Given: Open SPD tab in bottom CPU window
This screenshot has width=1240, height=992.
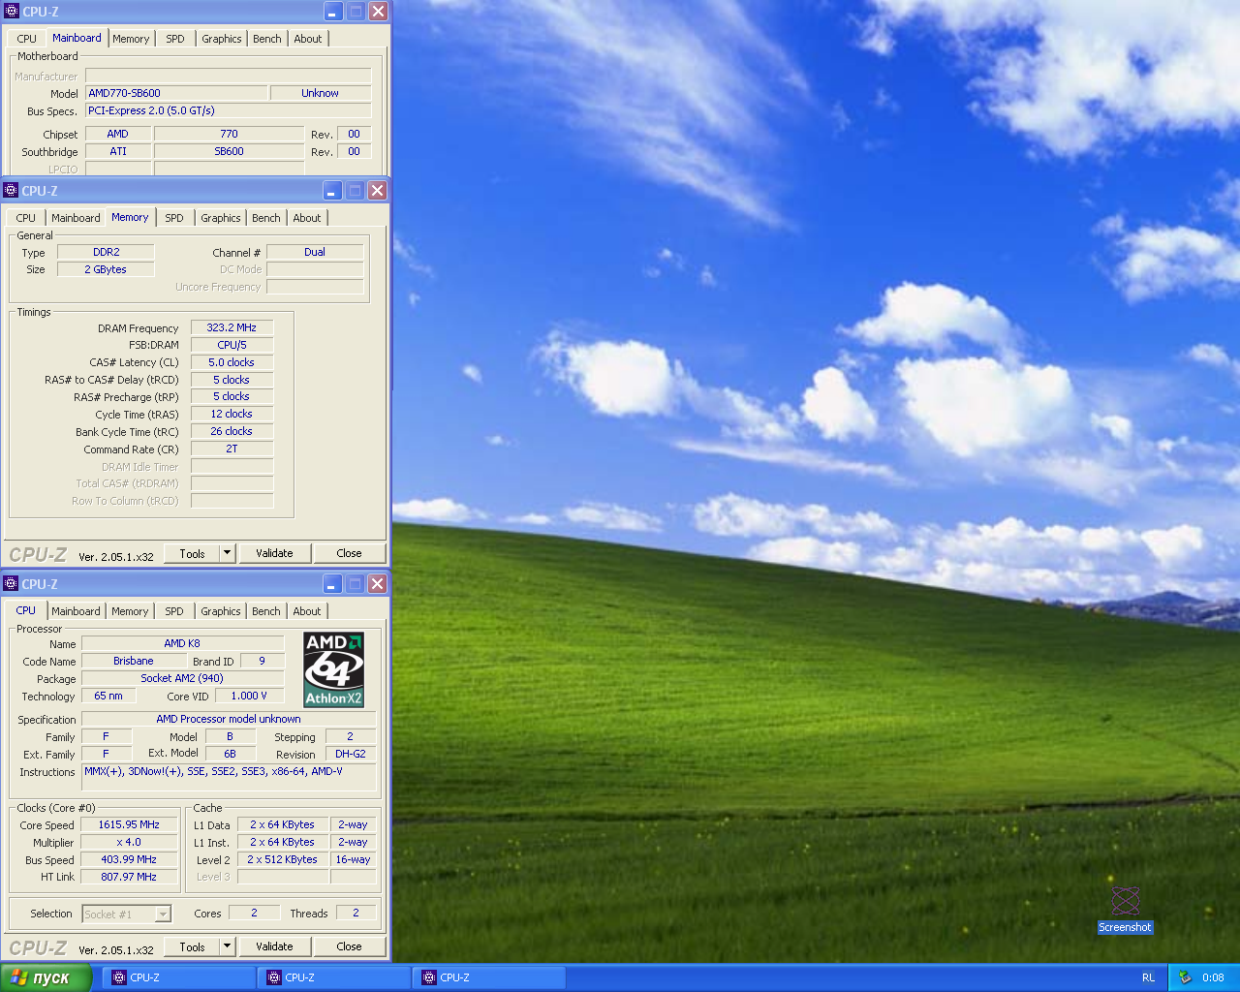Looking at the screenshot, I should [x=174, y=611].
